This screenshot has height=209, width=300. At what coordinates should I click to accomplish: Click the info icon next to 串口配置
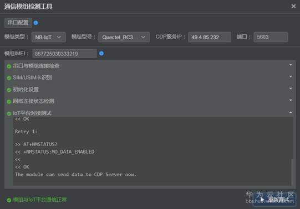pos(35,23)
